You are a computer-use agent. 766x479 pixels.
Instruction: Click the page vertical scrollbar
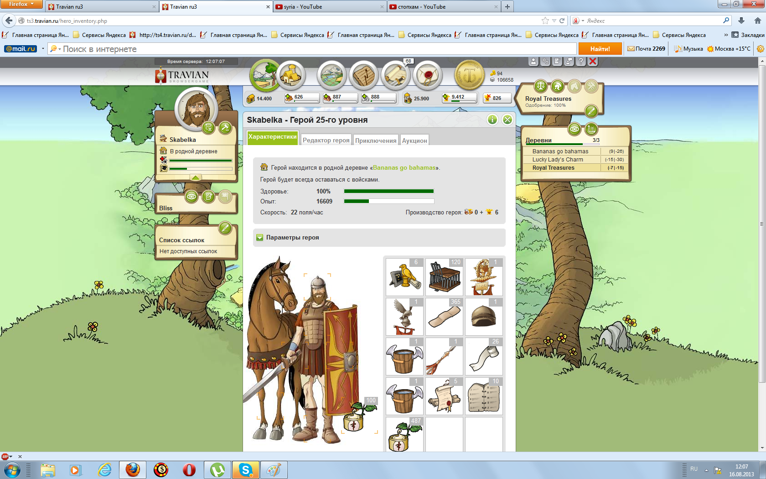[762, 224]
